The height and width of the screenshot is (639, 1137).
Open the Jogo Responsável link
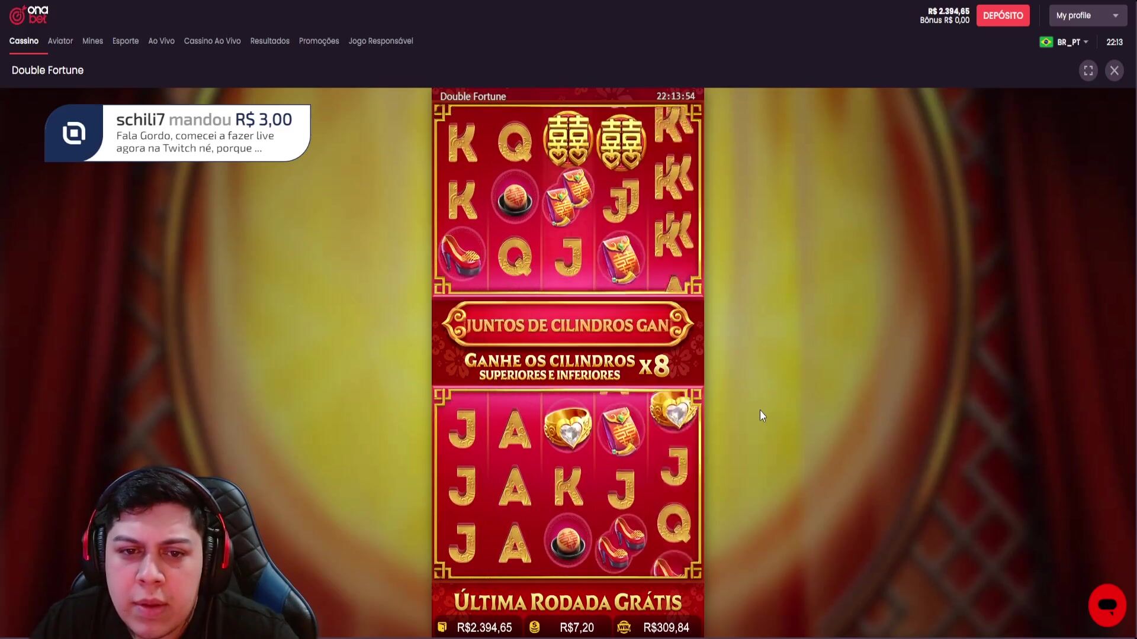[x=381, y=41]
